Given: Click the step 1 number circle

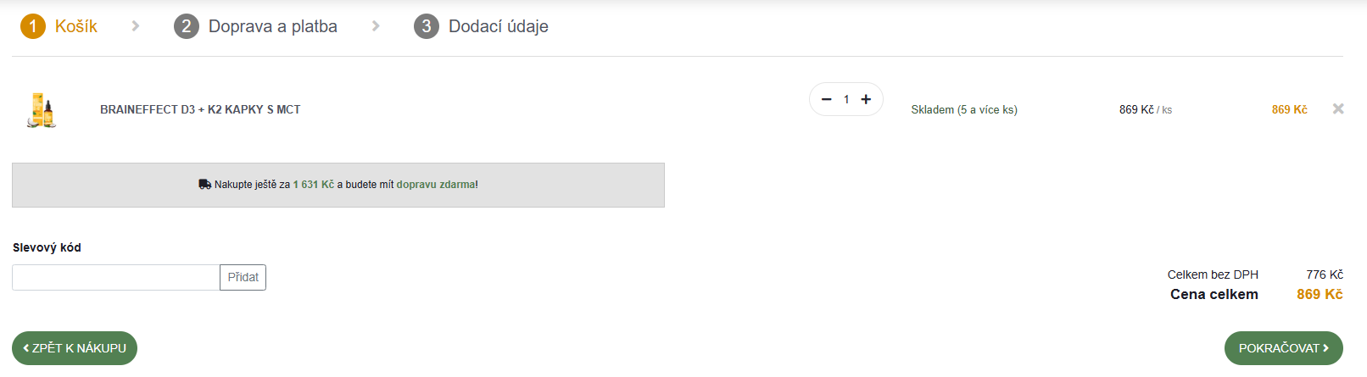Looking at the screenshot, I should (x=33, y=26).
